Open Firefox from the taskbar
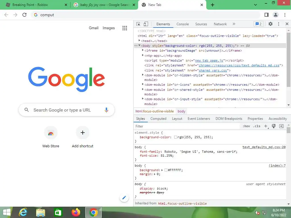The image size is (291, 218). point(76,212)
